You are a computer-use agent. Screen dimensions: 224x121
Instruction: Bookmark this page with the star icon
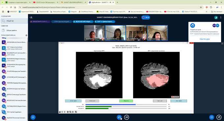(x=201, y=7)
